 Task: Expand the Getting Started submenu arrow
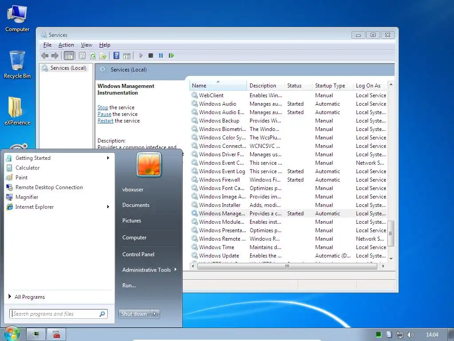tap(108, 158)
